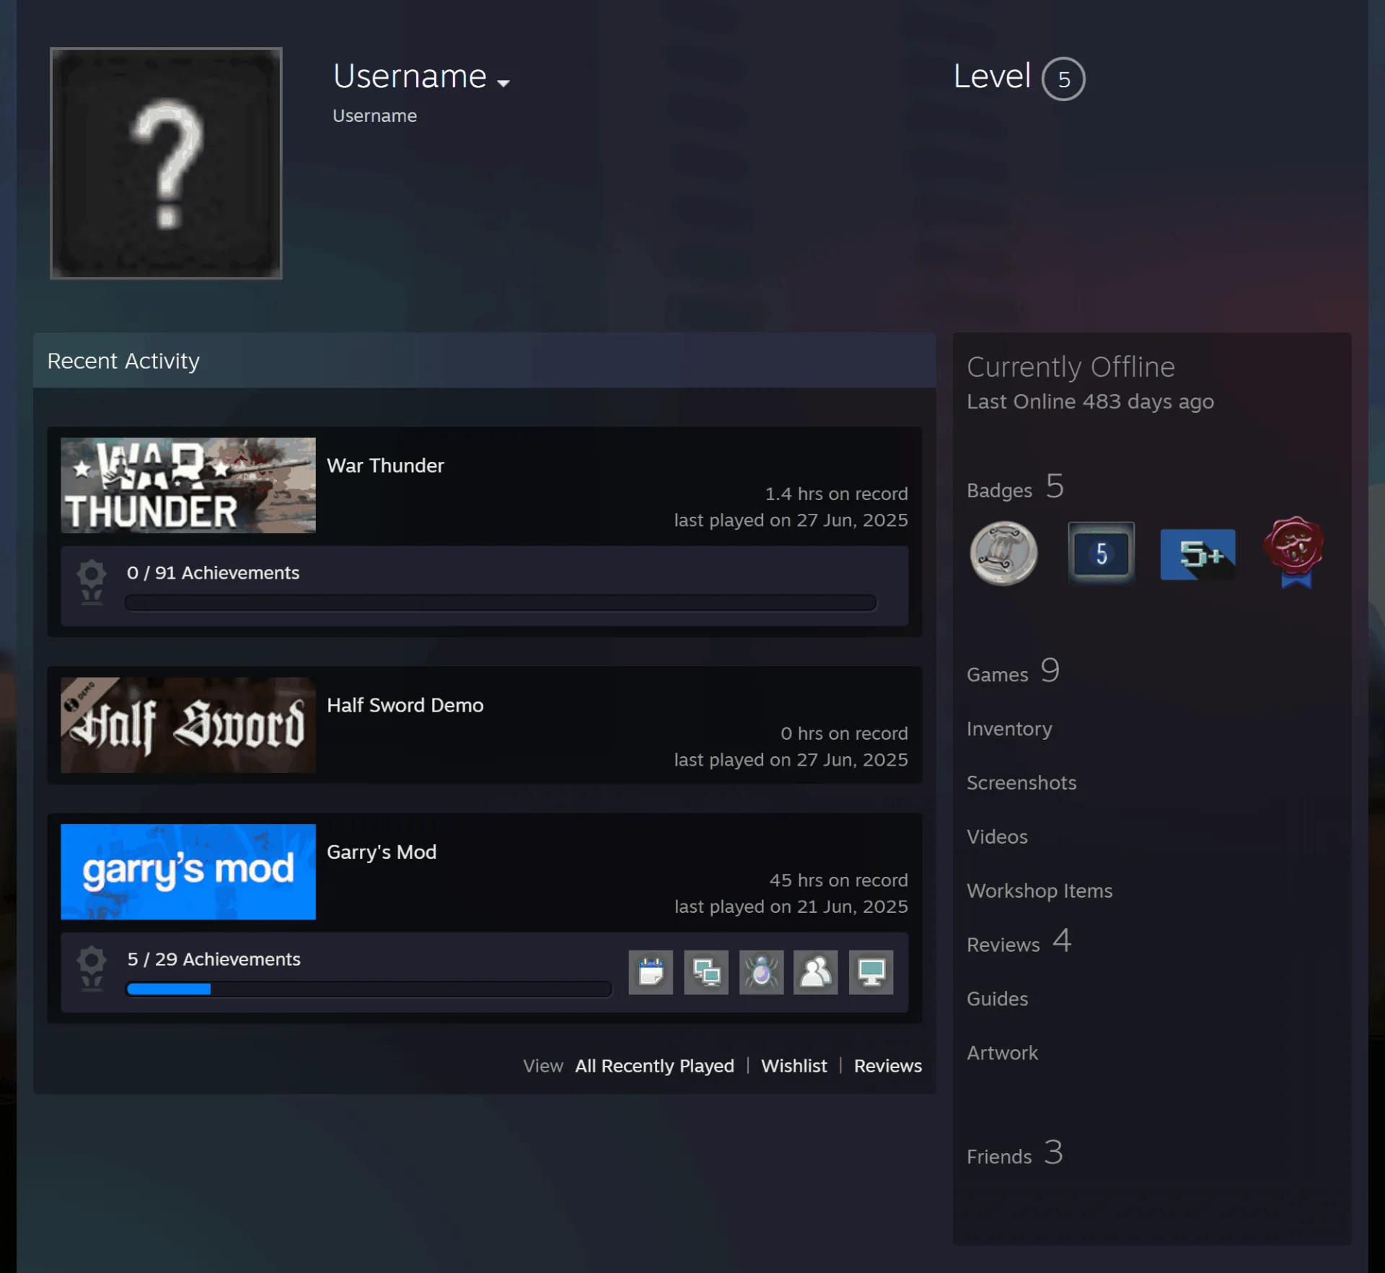Open the Garry's Mod calendar achievement icon
This screenshot has height=1273, width=1385.
[651, 972]
